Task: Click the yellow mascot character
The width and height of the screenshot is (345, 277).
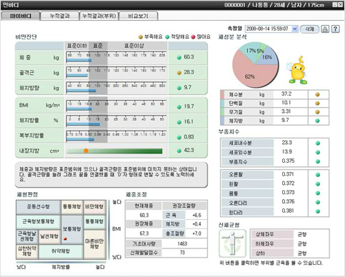Action: pyautogui.click(x=297, y=70)
